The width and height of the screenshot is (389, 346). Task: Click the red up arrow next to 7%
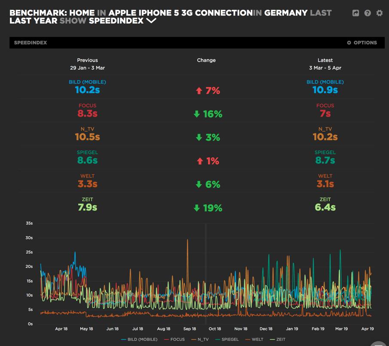click(199, 90)
